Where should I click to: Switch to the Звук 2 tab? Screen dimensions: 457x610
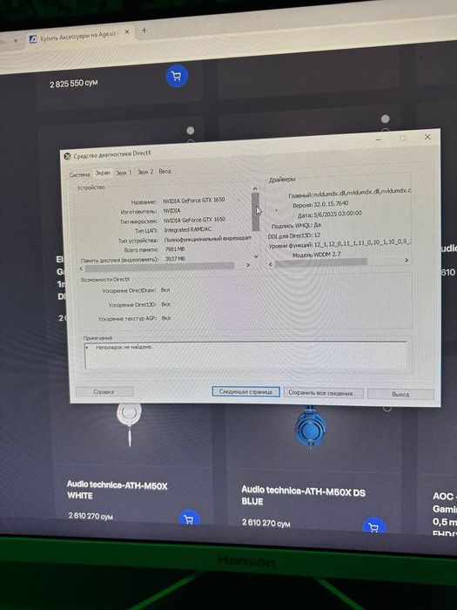point(145,172)
